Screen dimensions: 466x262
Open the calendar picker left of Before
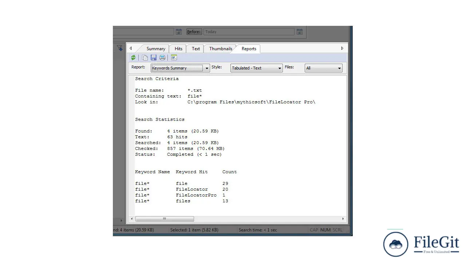179,32
